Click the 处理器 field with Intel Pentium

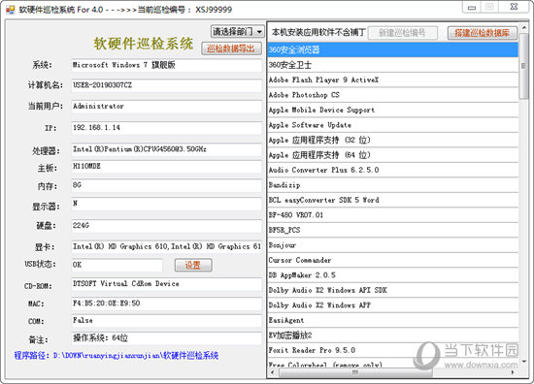[x=167, y=149]
